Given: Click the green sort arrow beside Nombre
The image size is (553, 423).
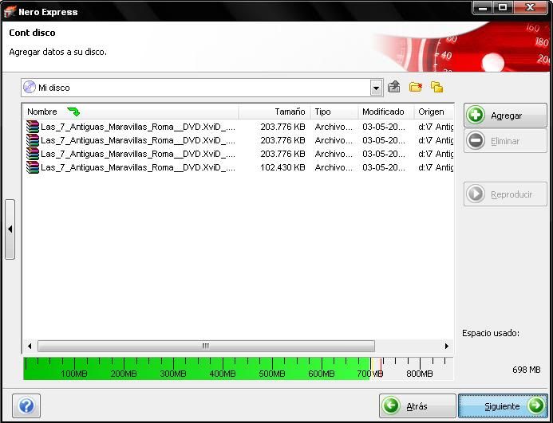Looking at the screenshot, I should coord(73,112).
